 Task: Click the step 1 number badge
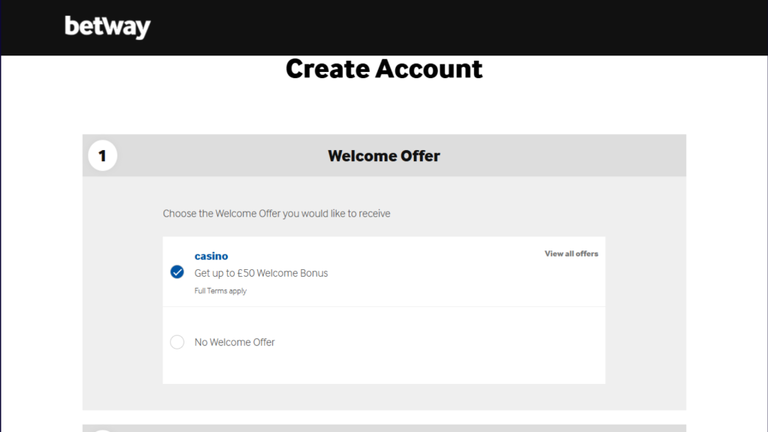pos(102,156)
